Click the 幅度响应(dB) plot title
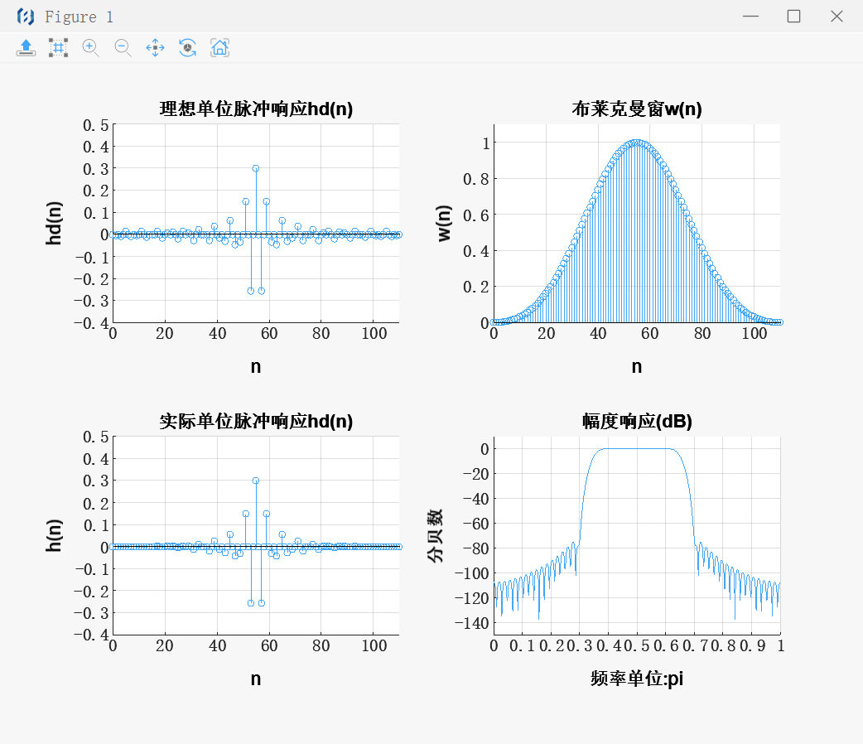This screenshot has width=863, height=744. click(636, 421)
